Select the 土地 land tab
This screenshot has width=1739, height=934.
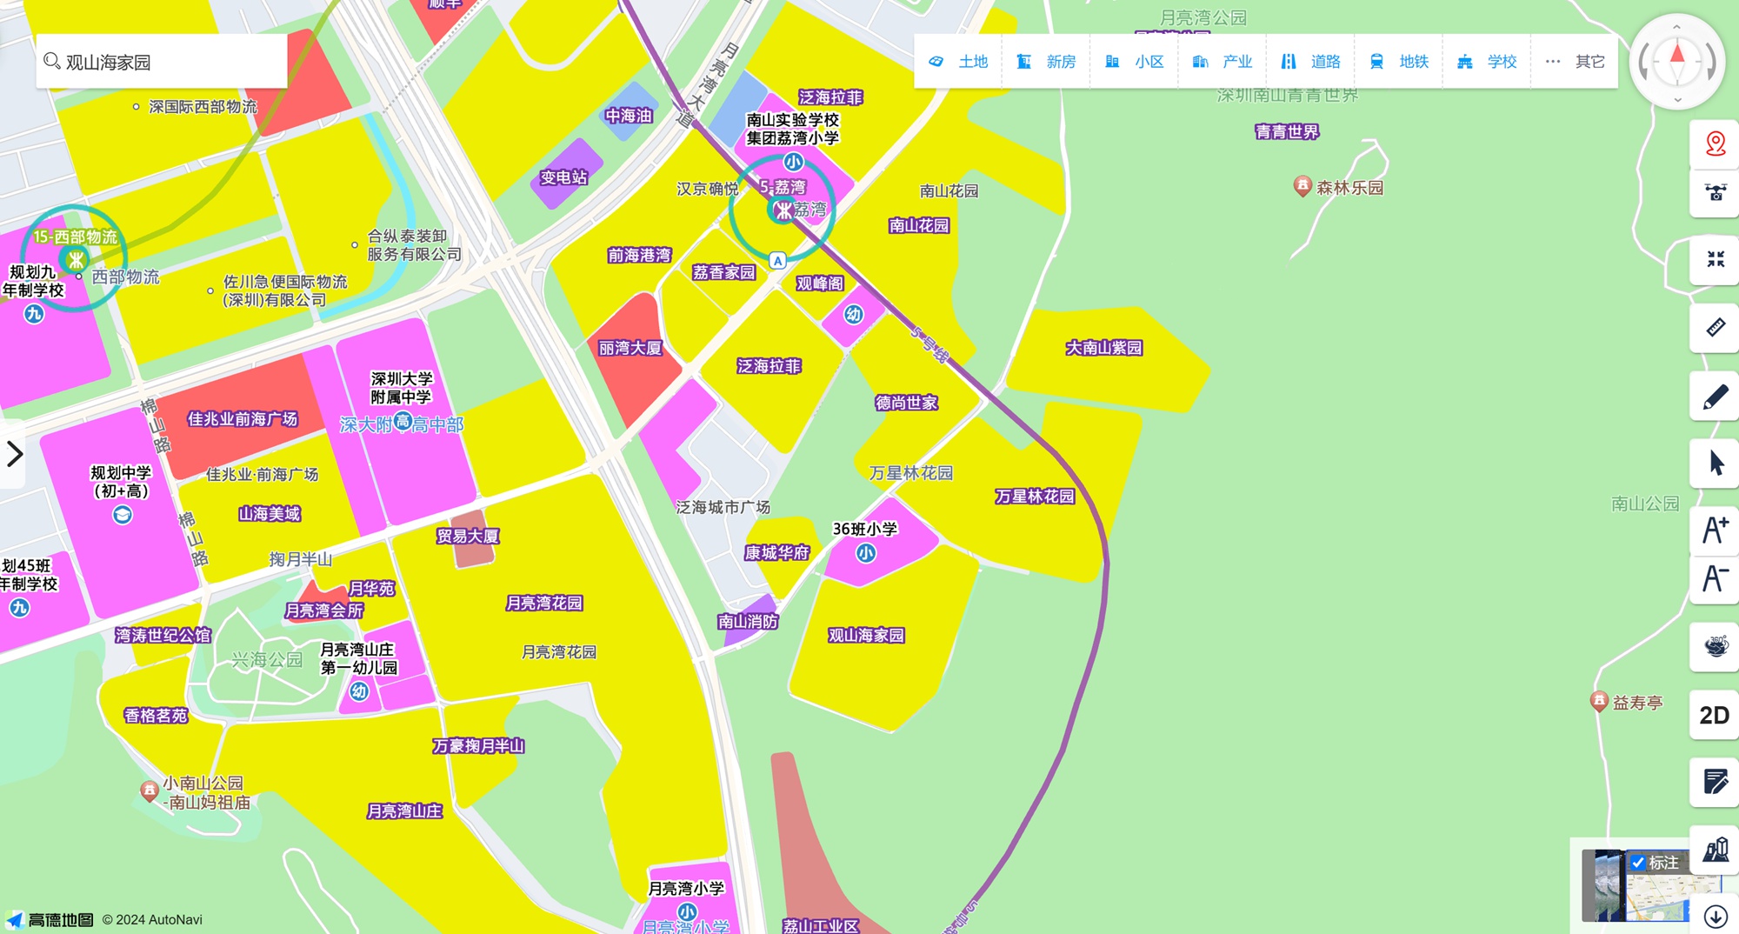coord(958,62)
